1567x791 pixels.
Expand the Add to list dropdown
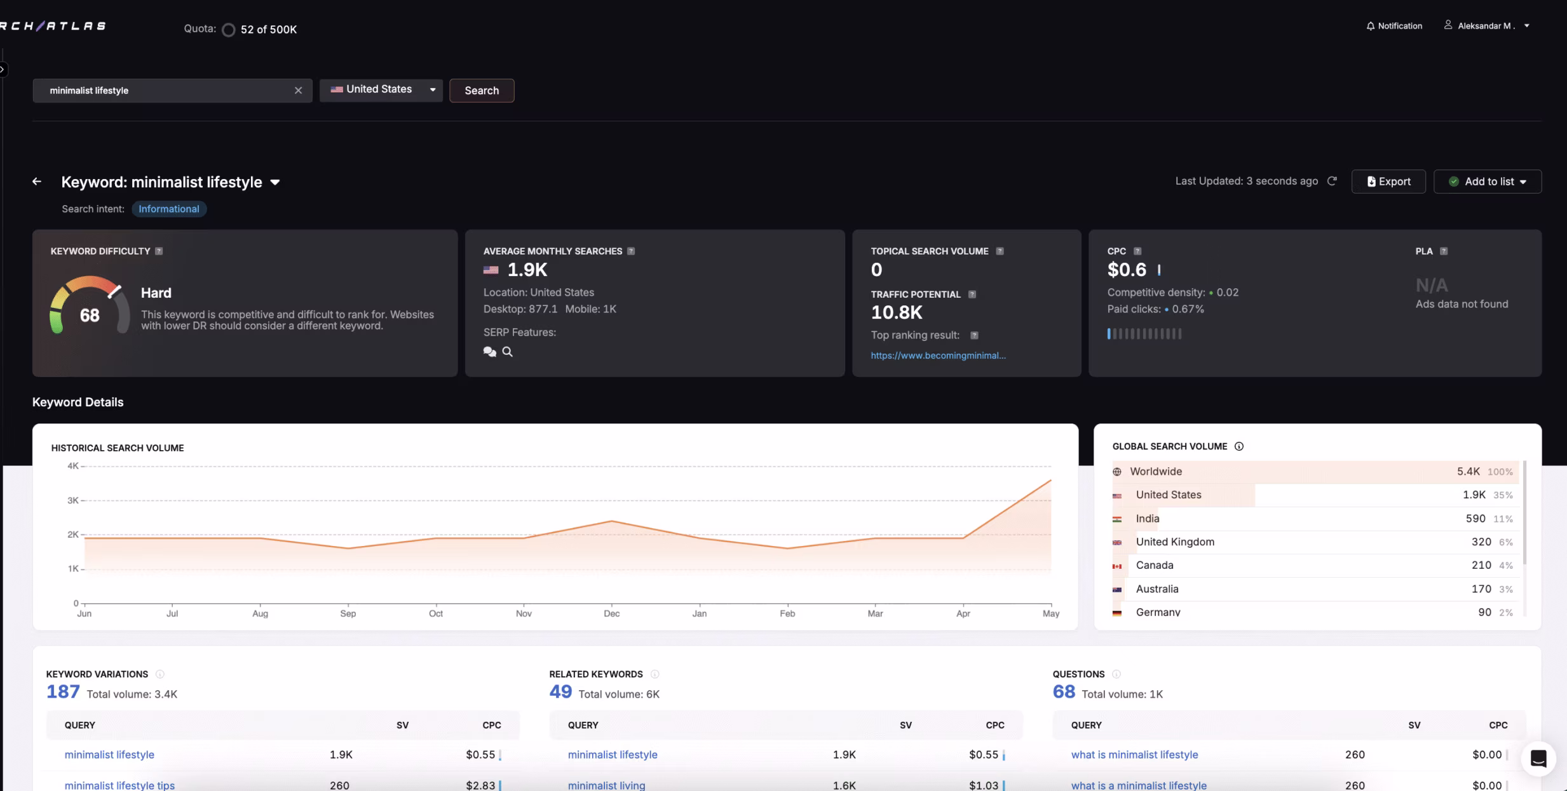(x=1488, y=181)
